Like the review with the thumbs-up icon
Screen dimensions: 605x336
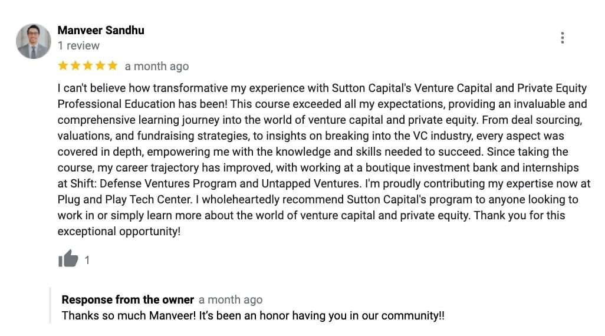click(68, 259)
